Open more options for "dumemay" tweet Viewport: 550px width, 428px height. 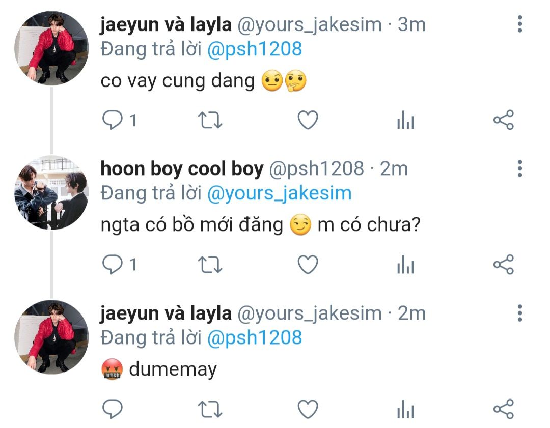[x=520, y=312]
